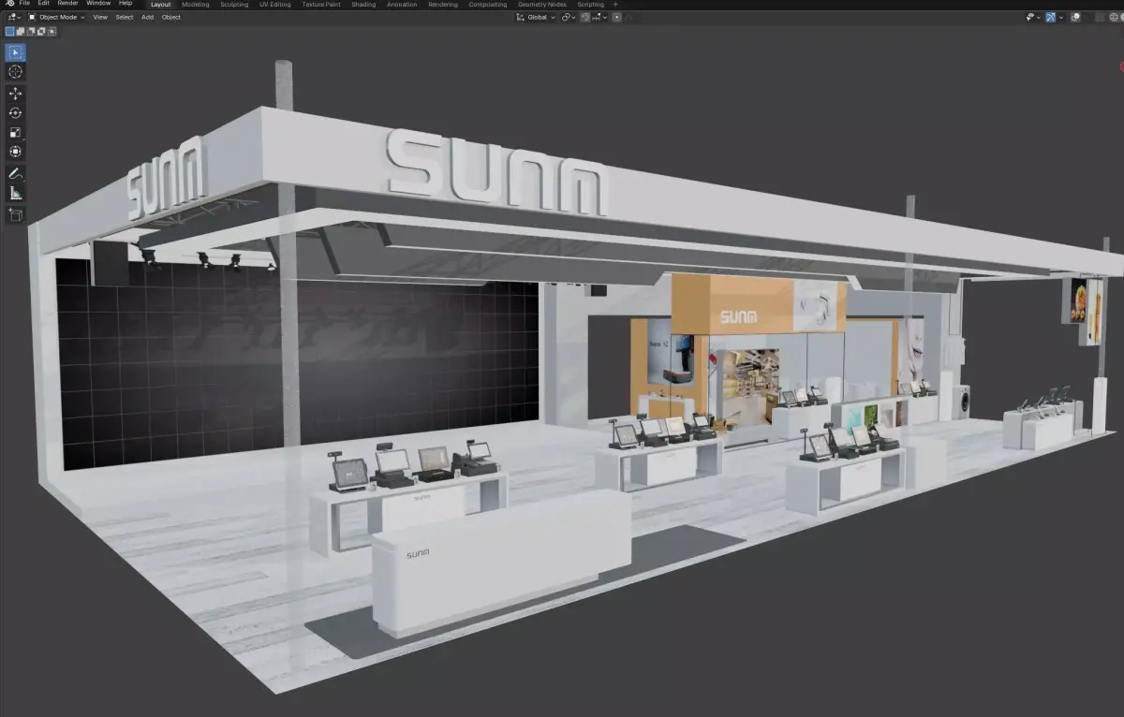
Task: Switch to the Geometry Nodes workspace tab
Action: (x=543, y=5)
